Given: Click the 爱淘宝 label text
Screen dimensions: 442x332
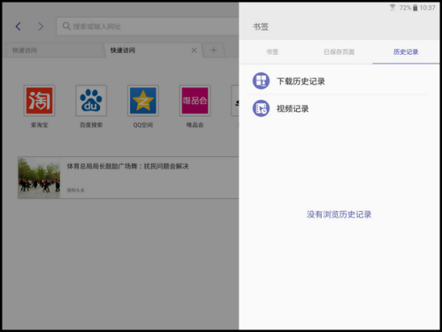Looking at the screenshot, I should click(x=40, y=125).
